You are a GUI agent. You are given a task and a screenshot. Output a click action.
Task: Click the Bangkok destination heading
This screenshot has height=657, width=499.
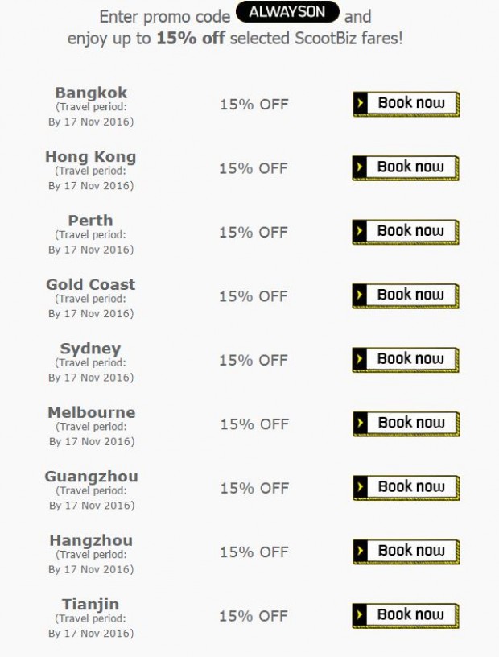(x=91, y=93)
